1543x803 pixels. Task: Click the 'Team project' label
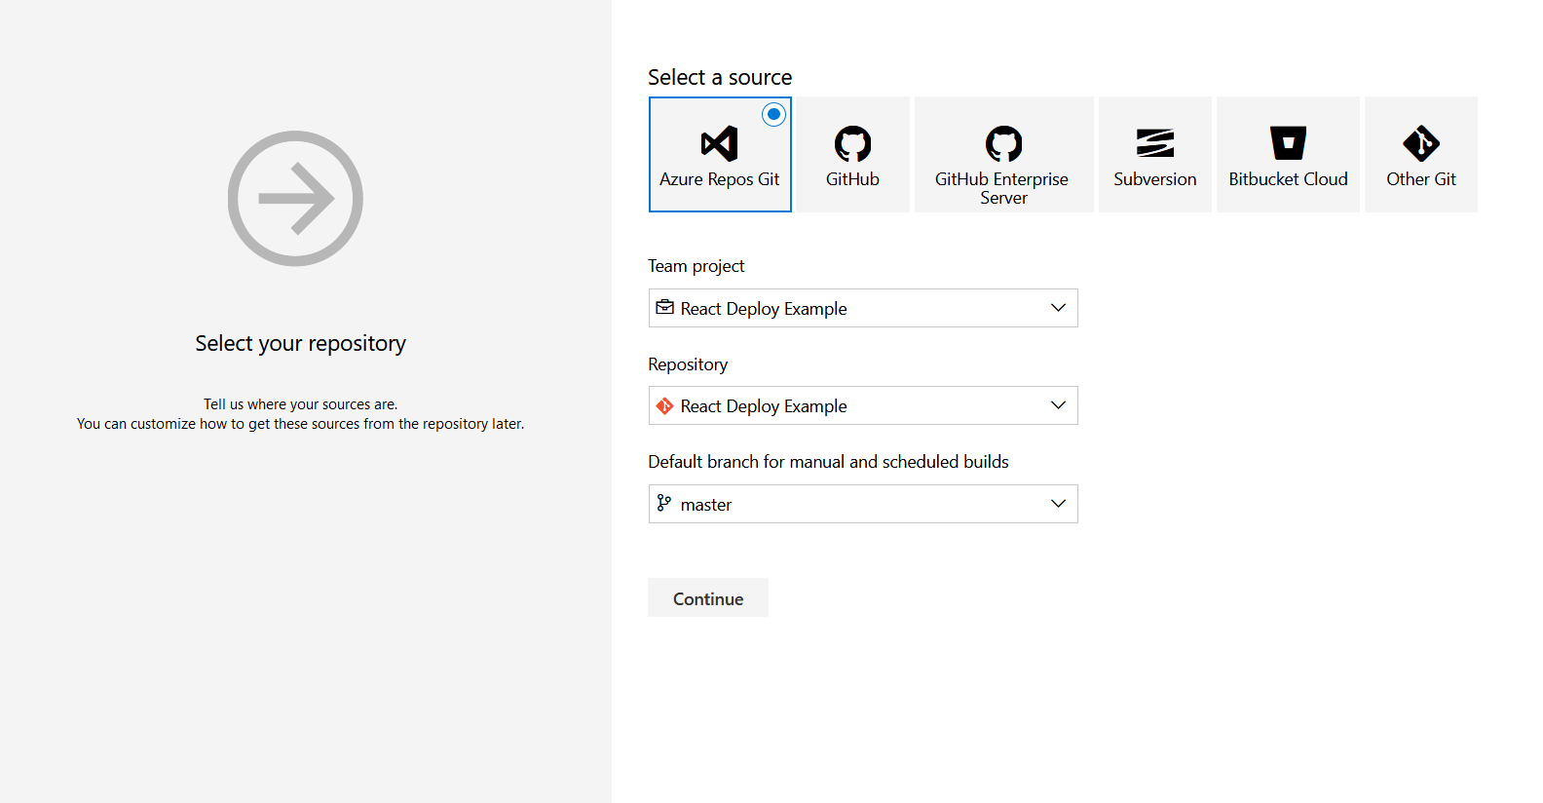[x=696, y=266]
